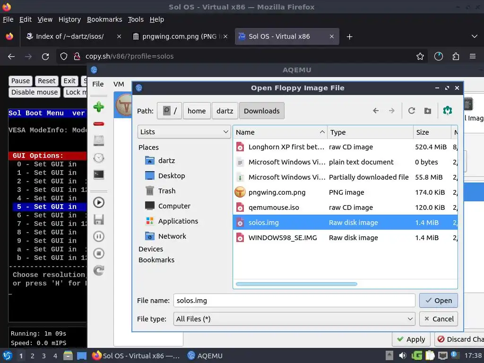The width and height of the screenshot is (484, 363).
Task: Start the virtual machine with the play icon
Action: pos(99,202)
